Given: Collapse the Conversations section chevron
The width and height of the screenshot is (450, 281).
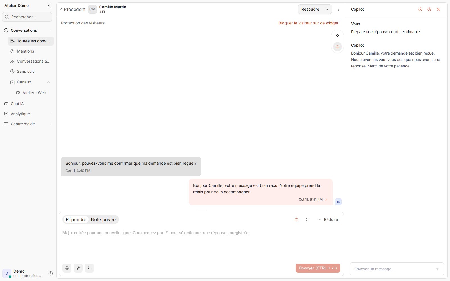Looking at the screenshot, I should pyautogui.click(x=51, y=30).
